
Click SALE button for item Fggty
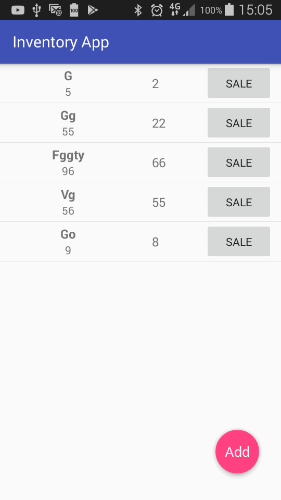coord(239,162)
